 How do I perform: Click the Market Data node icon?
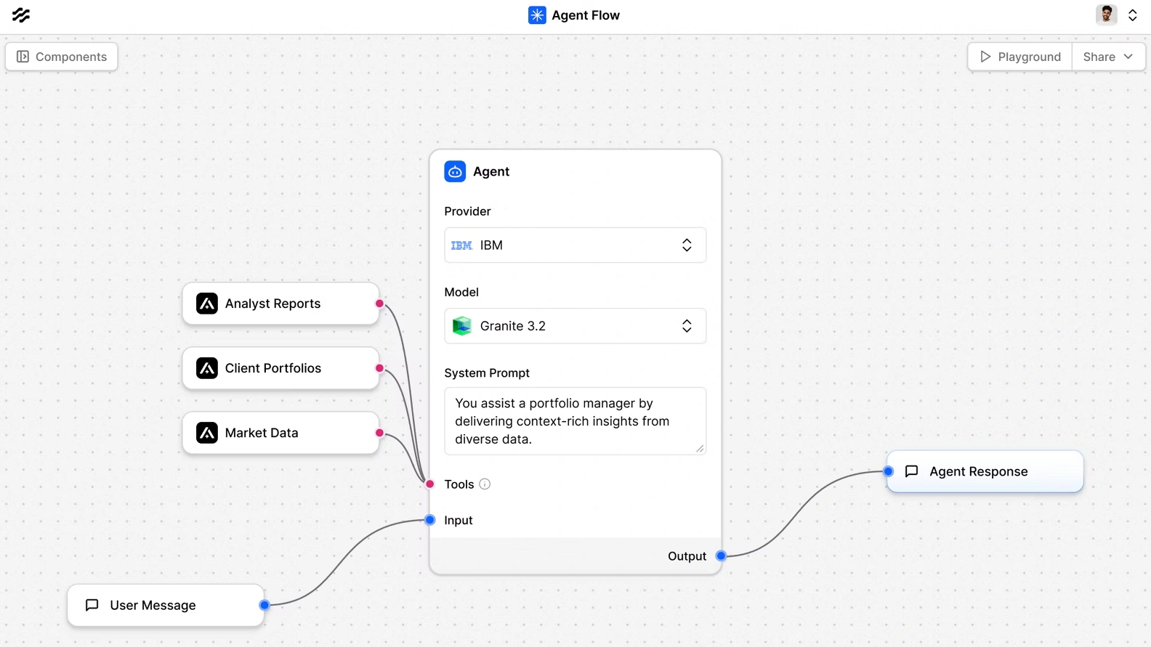point(207,433)
